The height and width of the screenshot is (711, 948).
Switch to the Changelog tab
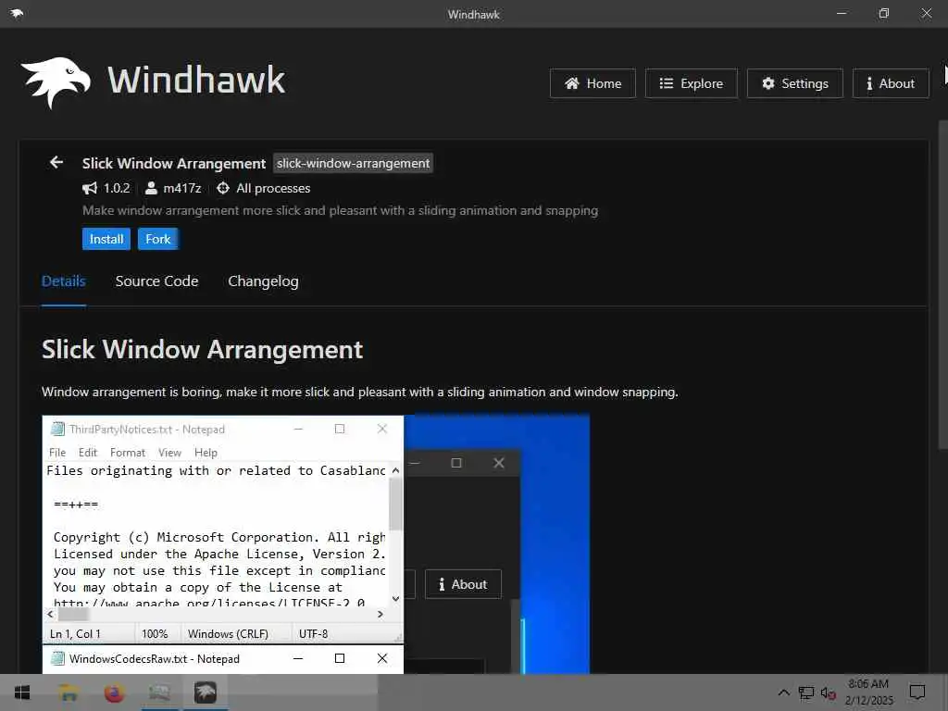[263, 281]
